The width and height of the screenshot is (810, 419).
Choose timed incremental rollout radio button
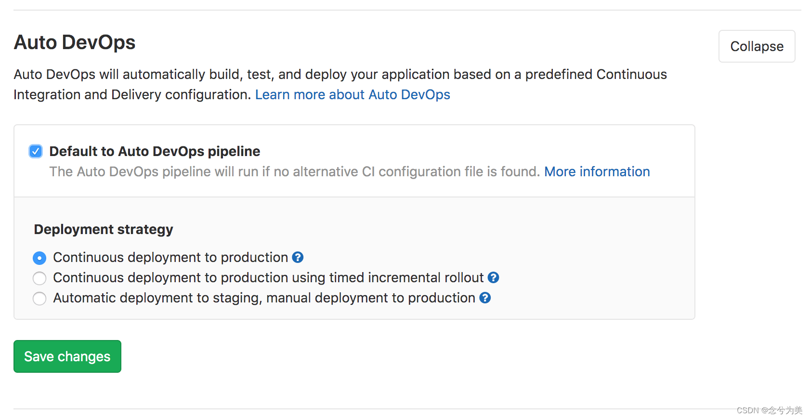39,278
